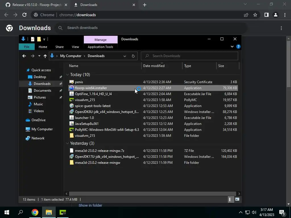Sort by Date modified column header

(162, 66)
